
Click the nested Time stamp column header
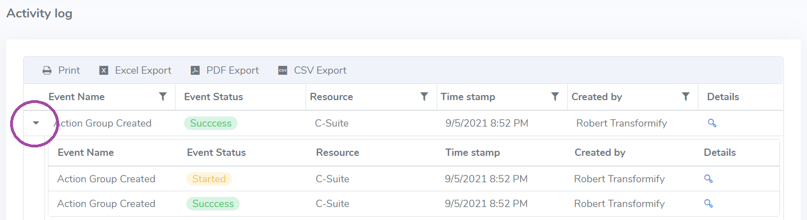[472, 152]
